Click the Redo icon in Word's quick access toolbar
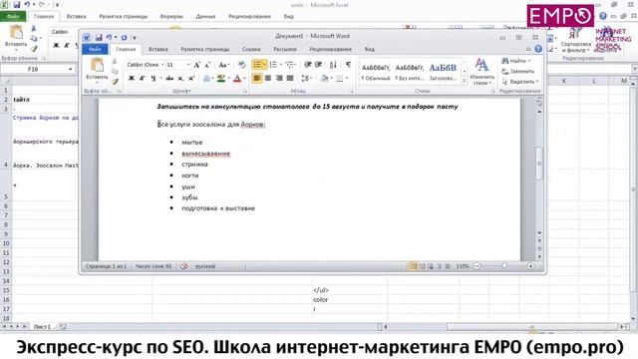The height and width of the screenshot is (359, 638). tap(124, 38)
